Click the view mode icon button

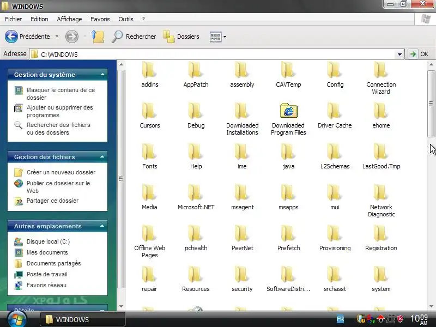[215, 37]
